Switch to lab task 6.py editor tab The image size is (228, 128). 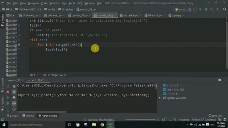point(131,15)
